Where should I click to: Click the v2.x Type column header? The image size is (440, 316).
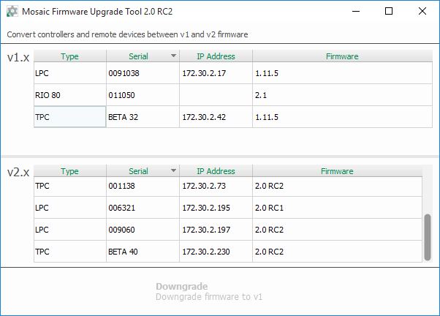(x=70, y=170)
